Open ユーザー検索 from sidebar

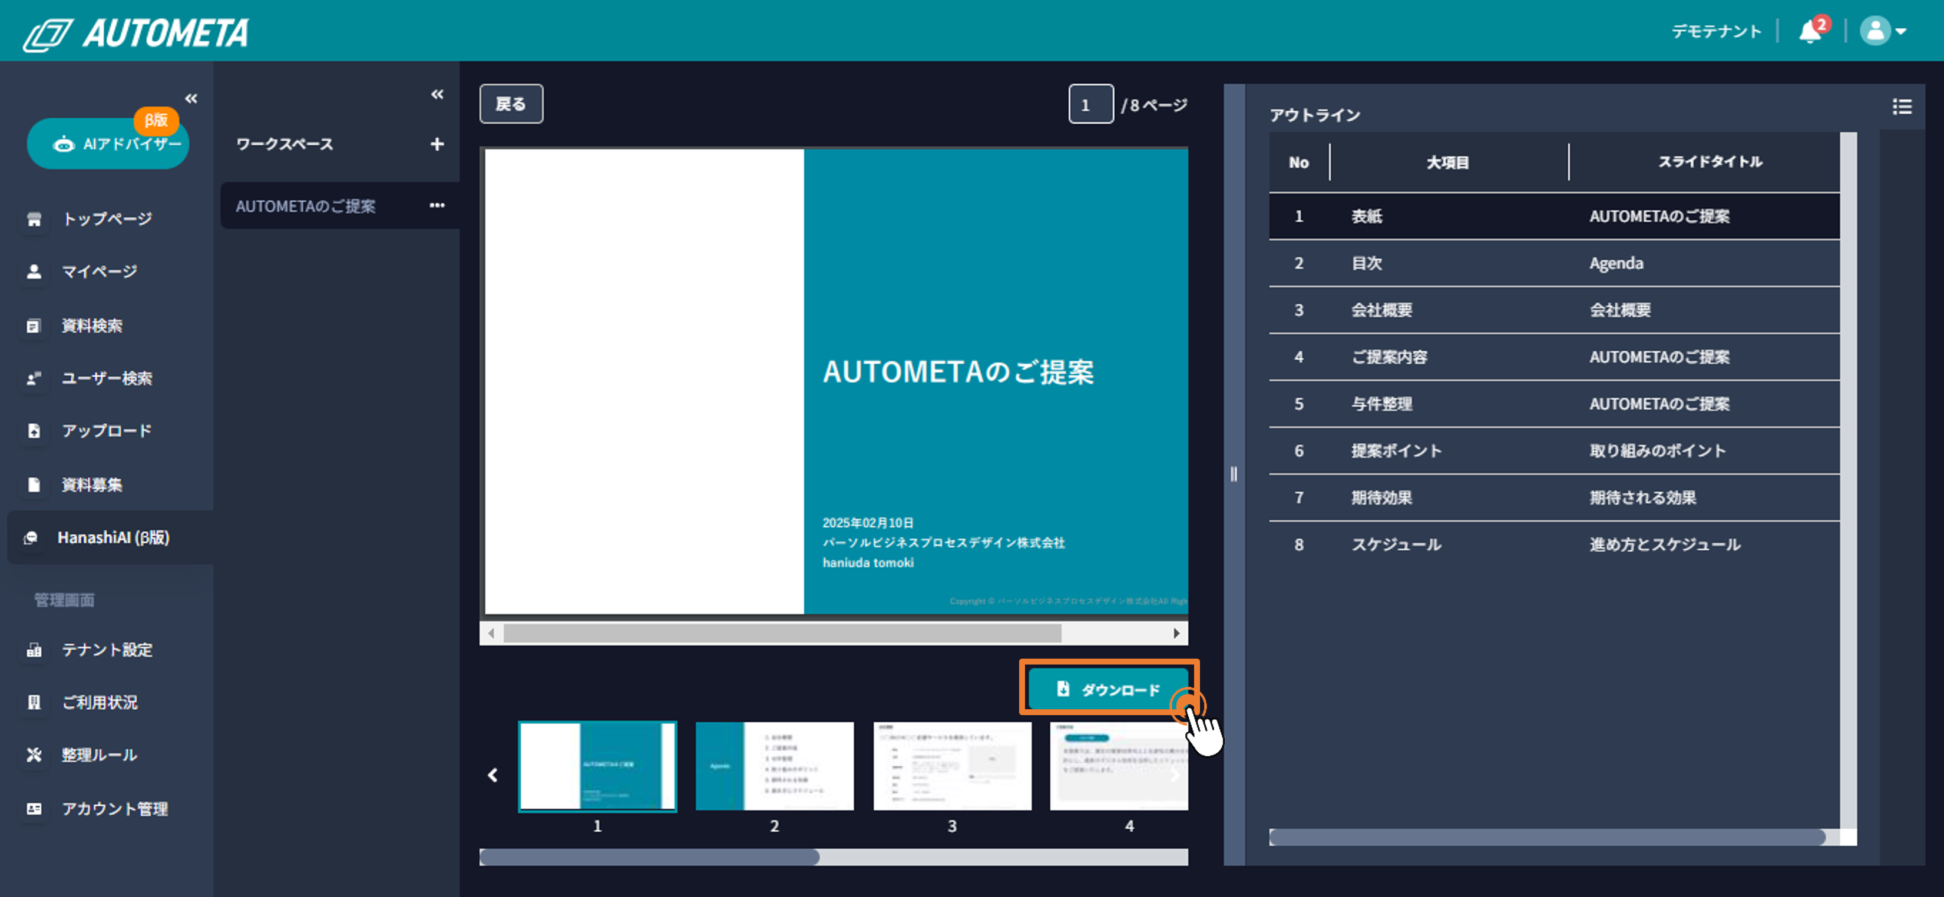(108, 378)
